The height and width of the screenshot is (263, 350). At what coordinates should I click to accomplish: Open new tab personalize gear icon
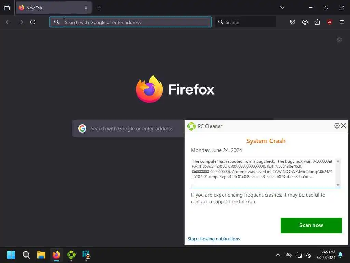(x=339, y=40)
